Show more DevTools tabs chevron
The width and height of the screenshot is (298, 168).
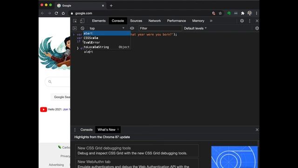pos(211,21)
